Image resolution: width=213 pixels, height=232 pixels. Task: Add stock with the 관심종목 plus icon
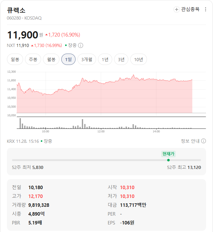pos(177,9)
